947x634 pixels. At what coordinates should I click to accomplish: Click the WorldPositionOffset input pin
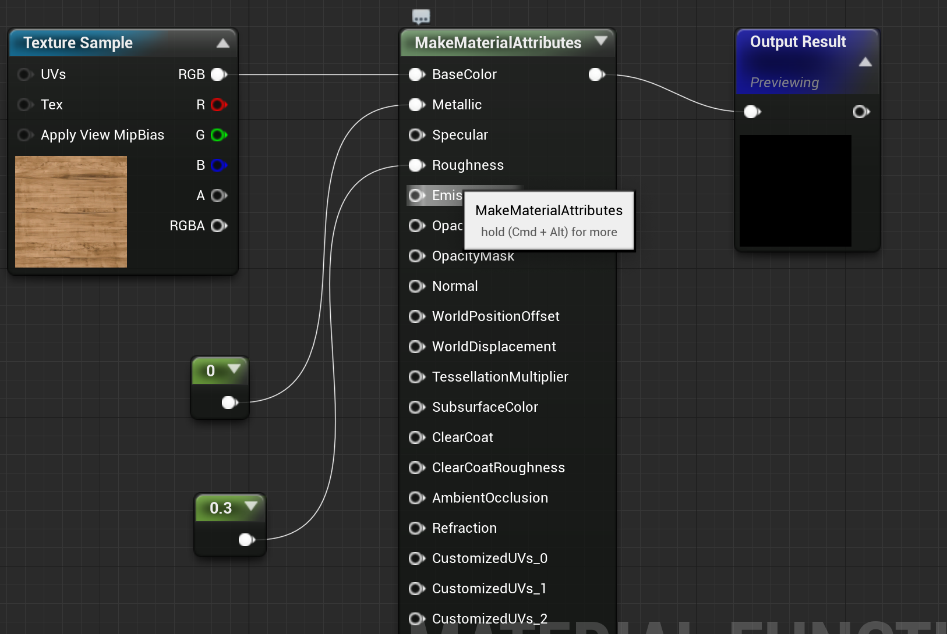click(416, 316)
